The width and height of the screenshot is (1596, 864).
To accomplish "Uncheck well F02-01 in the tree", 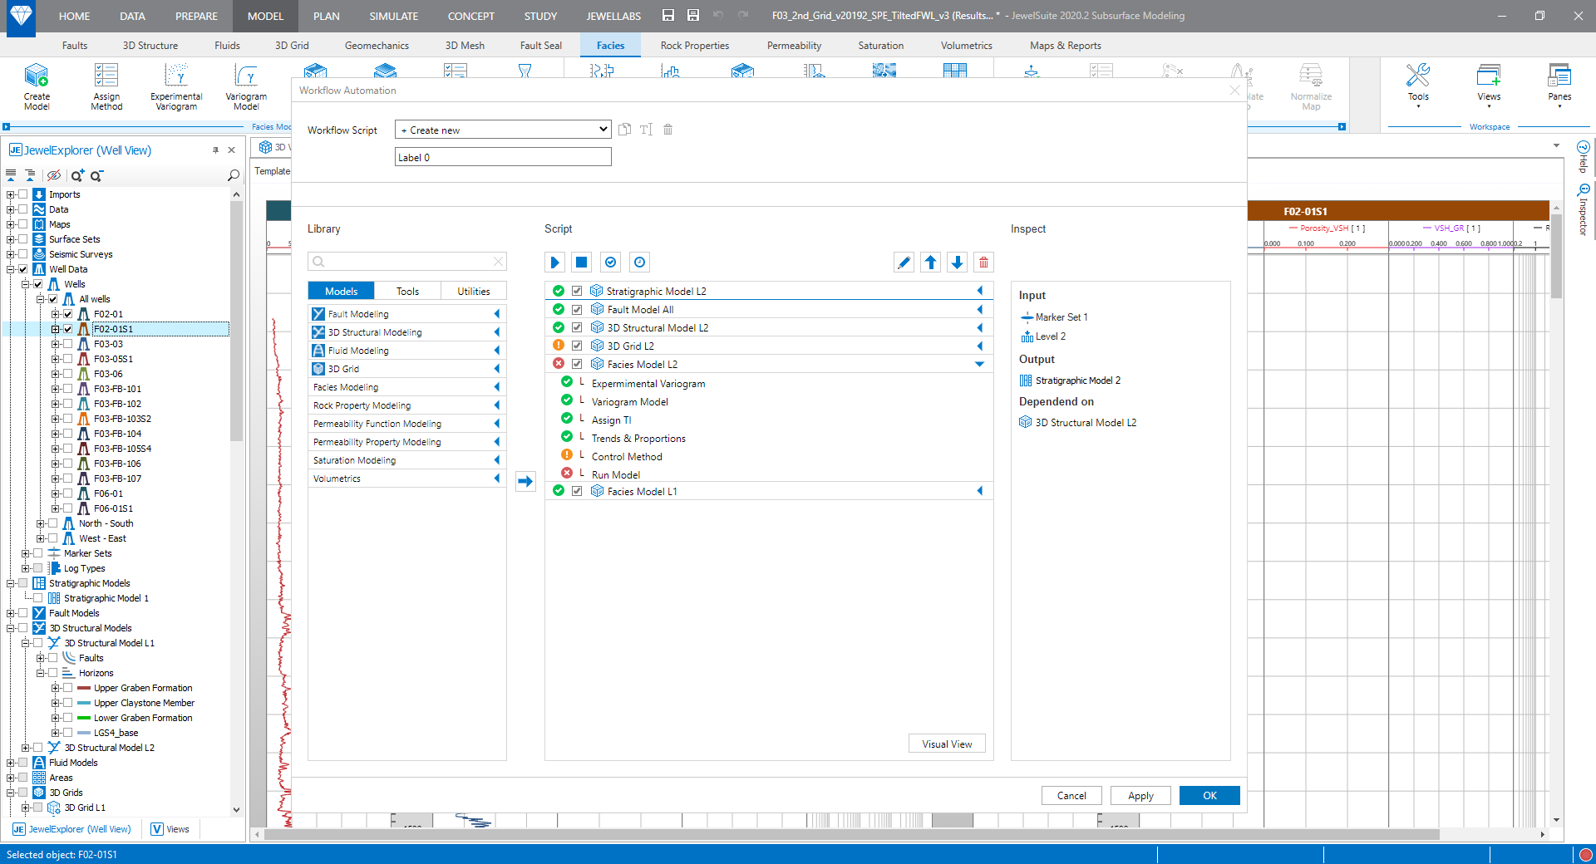I will click(68, 314).
